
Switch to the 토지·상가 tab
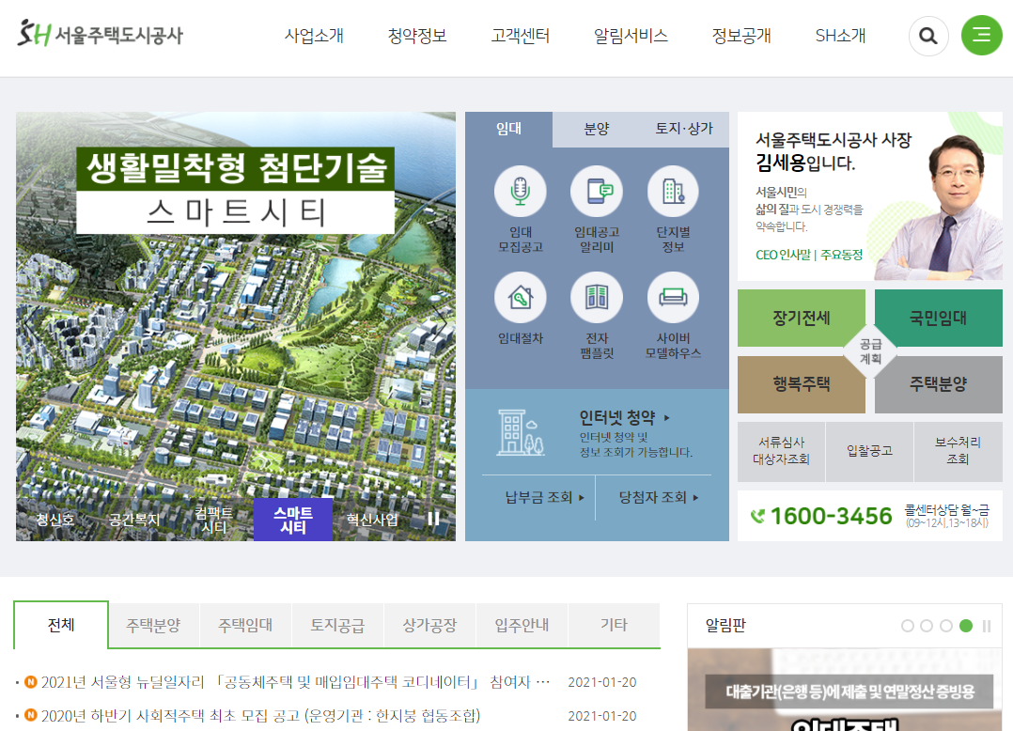(x=684, y=129)
